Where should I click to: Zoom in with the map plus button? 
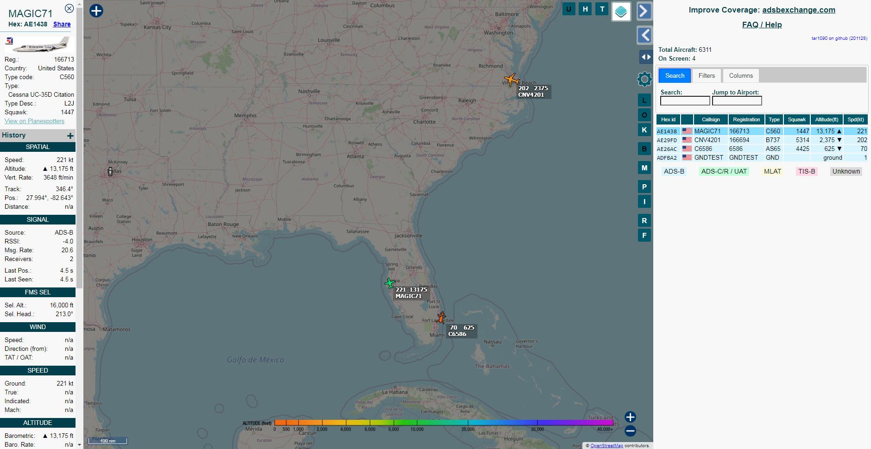630,417
